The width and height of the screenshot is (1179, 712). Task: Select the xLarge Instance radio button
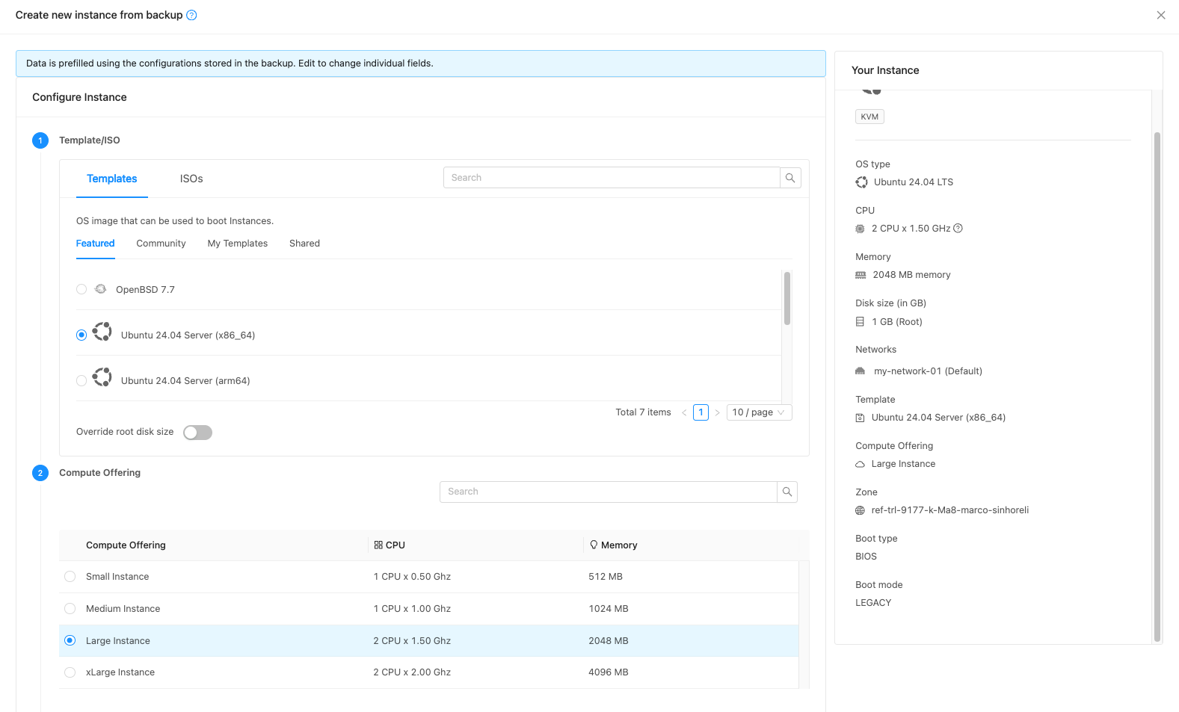click(x=70, y=672)
